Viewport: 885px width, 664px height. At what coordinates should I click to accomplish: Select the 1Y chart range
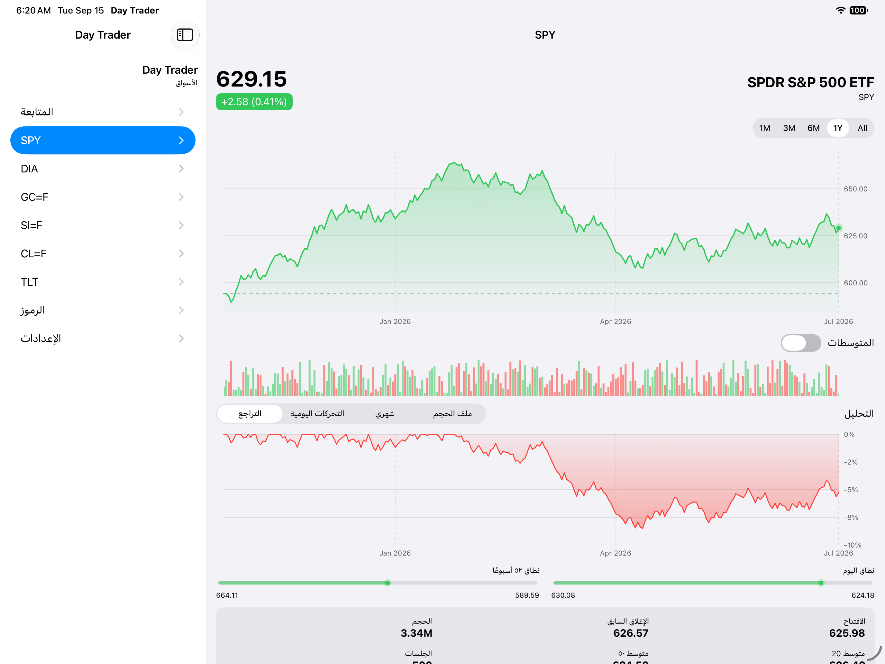tap(838, 128)
